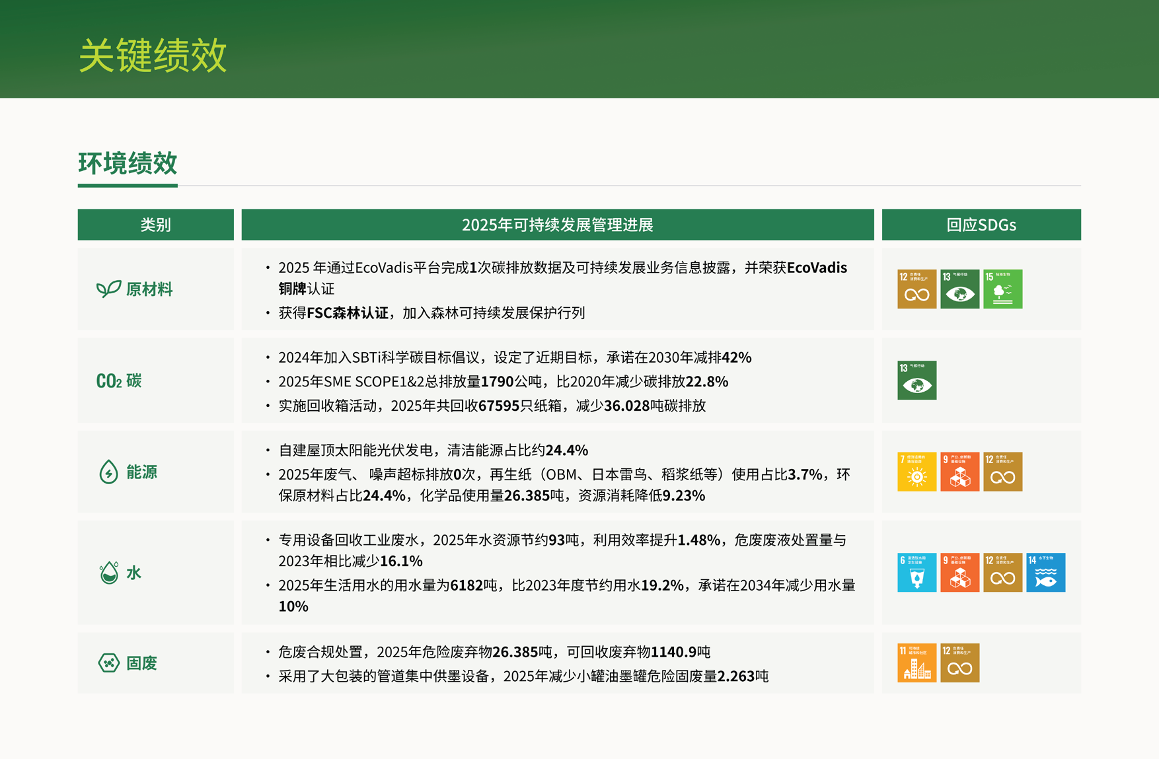Select SDG 9 cubes icon in energy row
This screenshot has width=1159, height=759.
[x=959, y=472]
